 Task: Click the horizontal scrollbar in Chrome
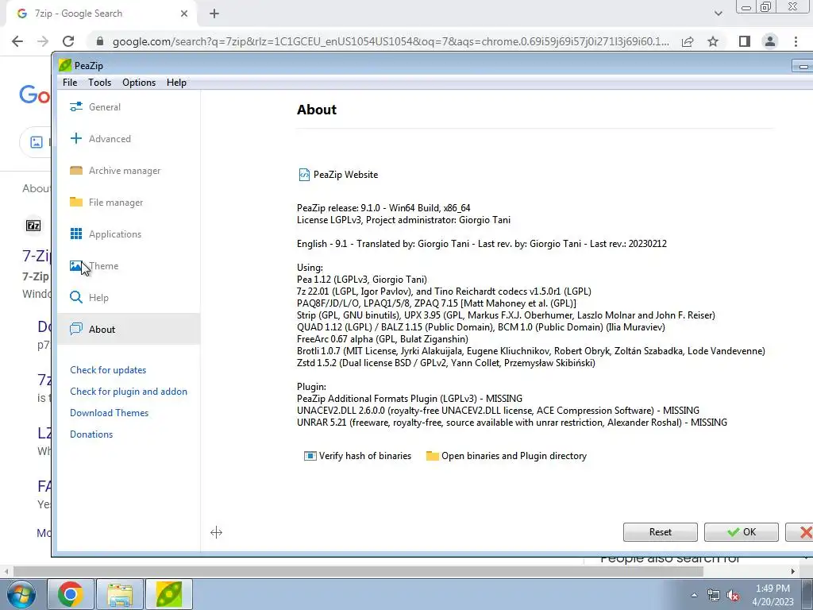click(x=358, y=571)
